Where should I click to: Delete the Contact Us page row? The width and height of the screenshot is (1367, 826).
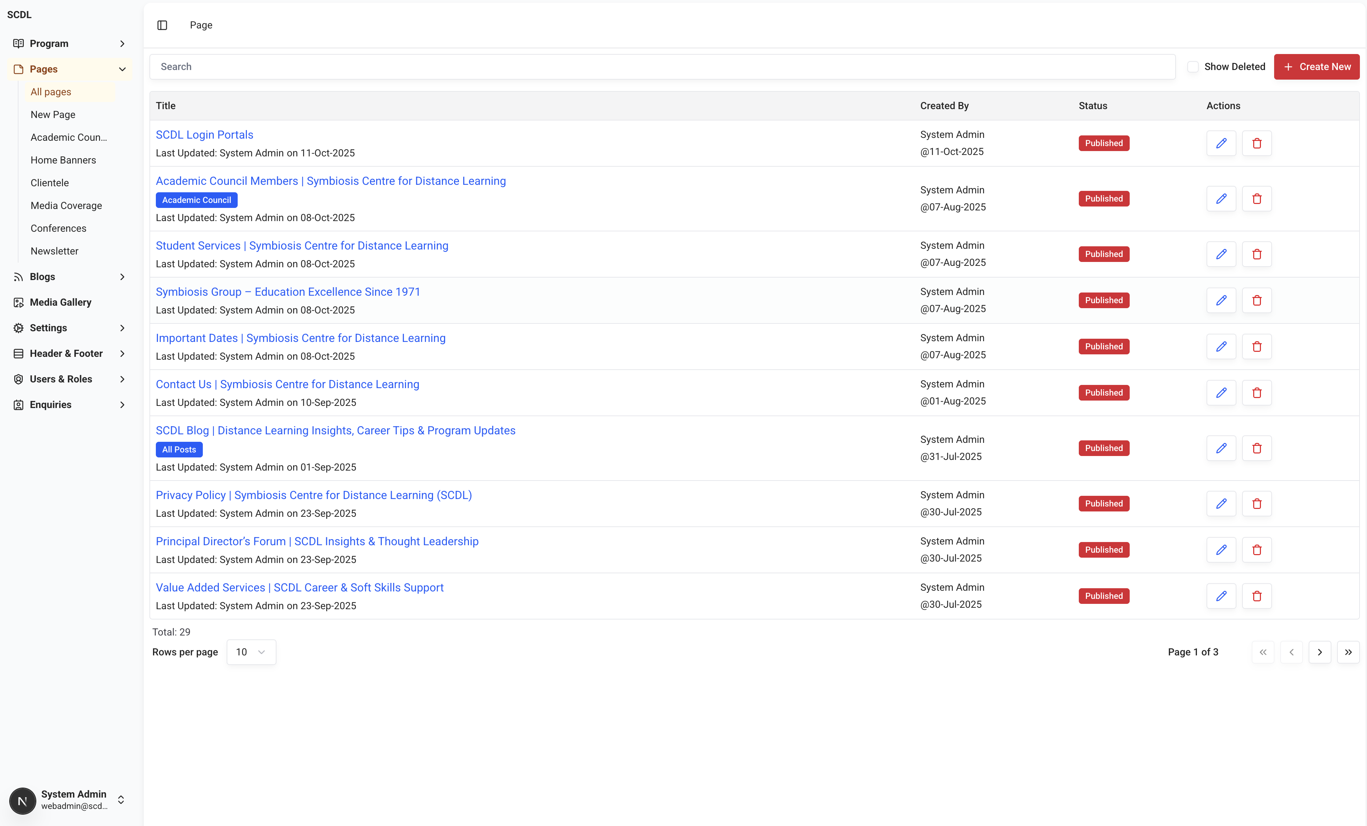1257,392
